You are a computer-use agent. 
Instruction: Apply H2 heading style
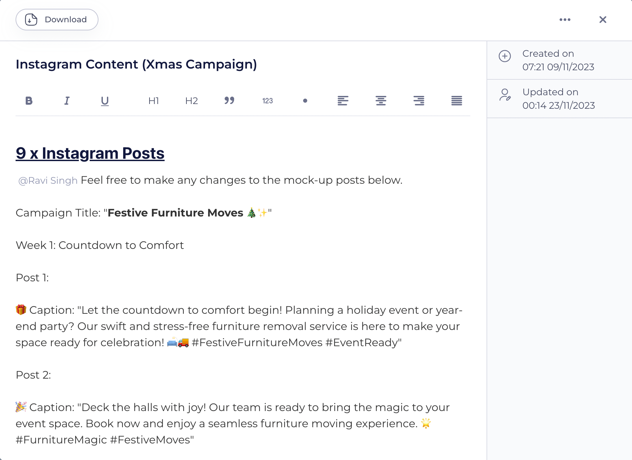(x=191, y=101)
